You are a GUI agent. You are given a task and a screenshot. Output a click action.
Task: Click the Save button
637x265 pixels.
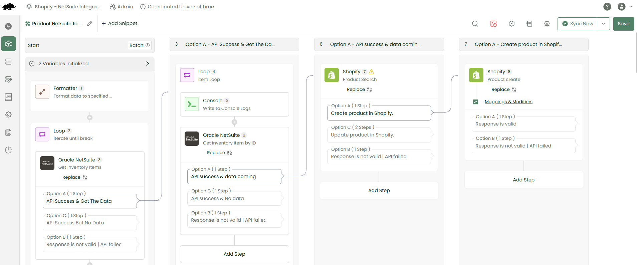(623, 24)
